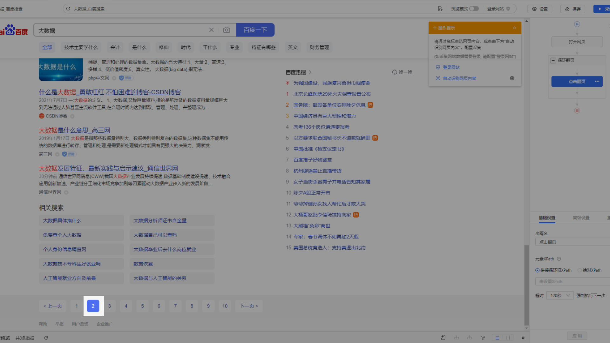Screen dimensions: 610x343
Task: Expand data preview with double up chevron
Action: click(523, 338)
